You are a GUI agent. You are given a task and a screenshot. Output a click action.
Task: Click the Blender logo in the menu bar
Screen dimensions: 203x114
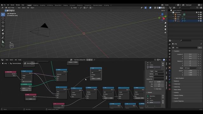[x=2, y=5]
